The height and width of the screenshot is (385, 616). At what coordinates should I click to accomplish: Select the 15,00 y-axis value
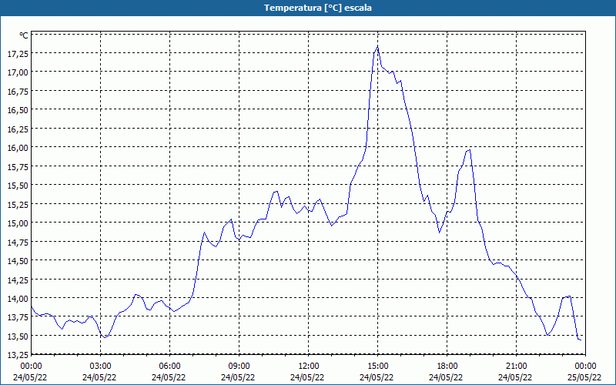point(18,223)
